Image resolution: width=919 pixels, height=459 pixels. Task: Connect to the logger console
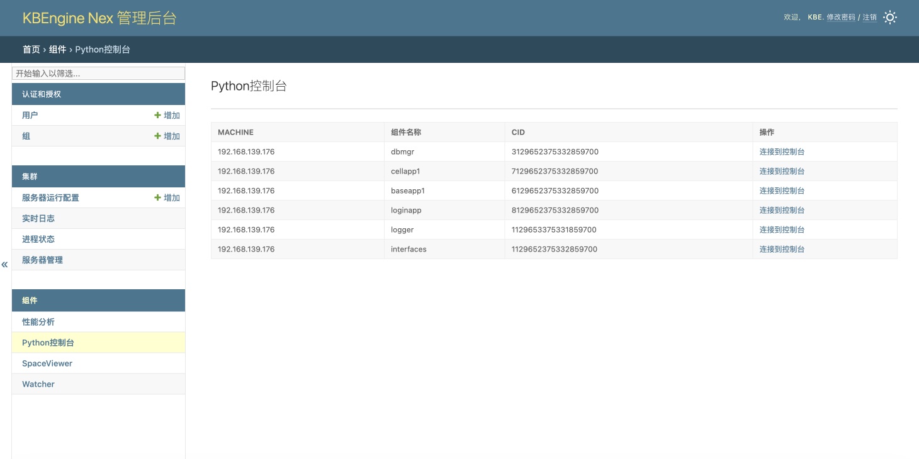point(782,229)
